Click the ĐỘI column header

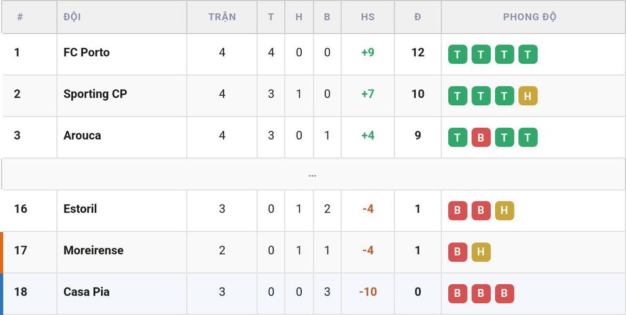(72, 17)
